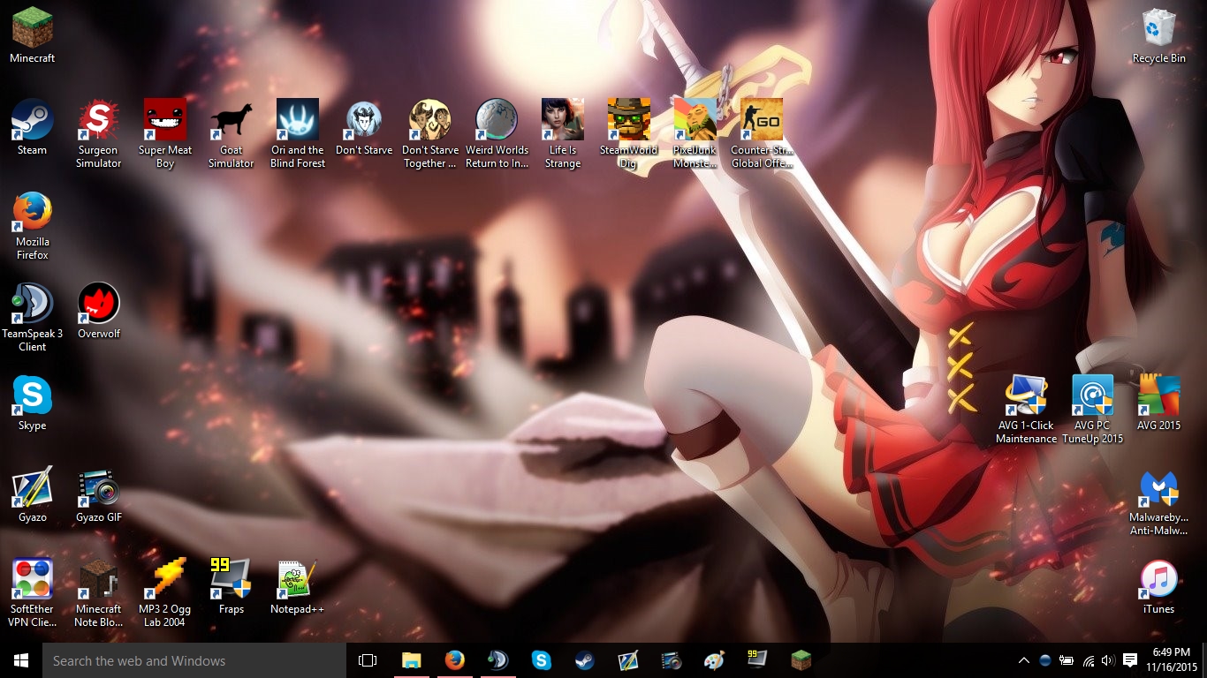Image resolution: width=1207 pixels, height=678 pixels.
Task: Select the Weird Worlds shortcut
Action: [497, 133]
